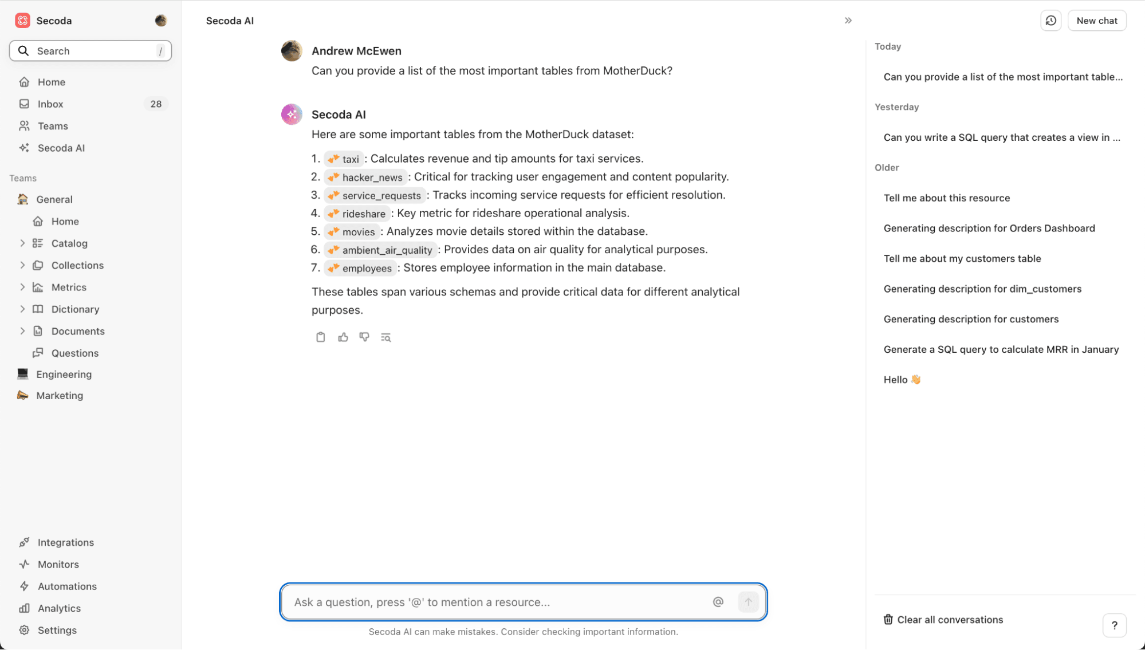Click the sidebar Search field

tap(91, 51)
